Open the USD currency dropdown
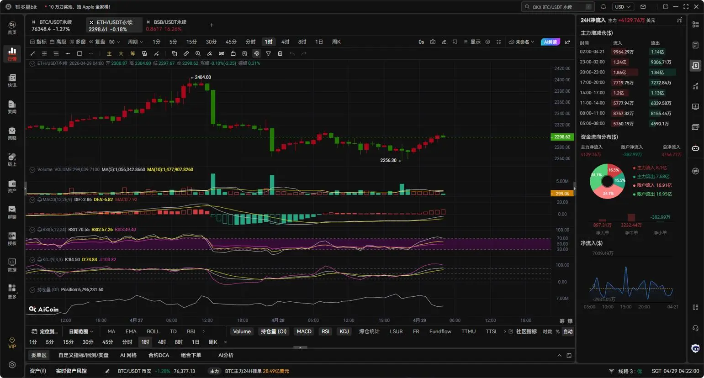This screenshot has width=704, height=378. (x=623, y=7)
